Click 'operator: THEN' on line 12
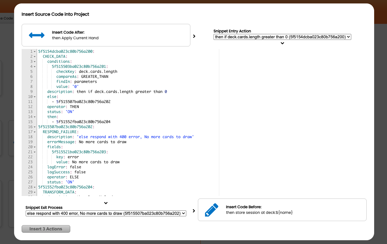387x244 pixels. (63, 107)
